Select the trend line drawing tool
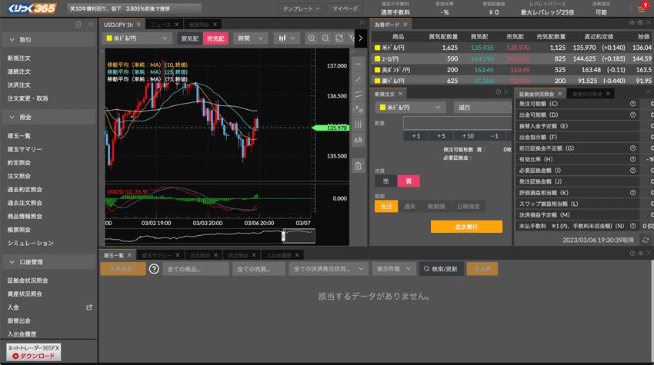 [359, 79]
